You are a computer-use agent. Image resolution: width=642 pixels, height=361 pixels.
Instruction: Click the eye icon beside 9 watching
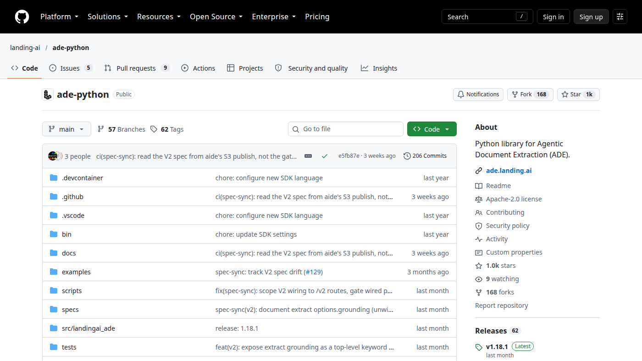[479, 279]
